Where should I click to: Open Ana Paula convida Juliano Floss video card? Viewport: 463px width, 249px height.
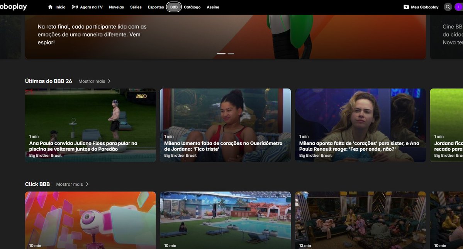(90, 125)
